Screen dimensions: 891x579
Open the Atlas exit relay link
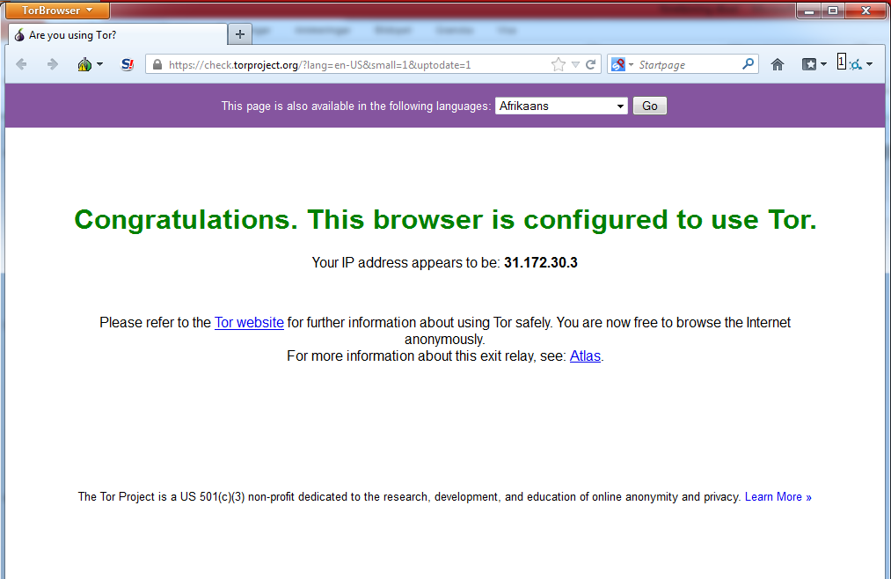tap(585, 355)
